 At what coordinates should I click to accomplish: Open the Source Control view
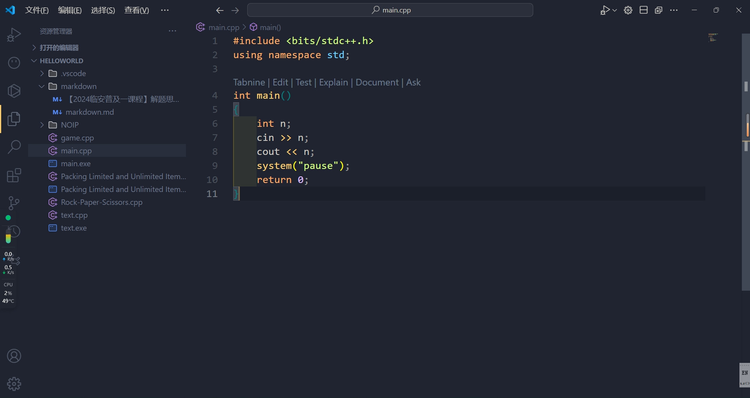point(14,203)
